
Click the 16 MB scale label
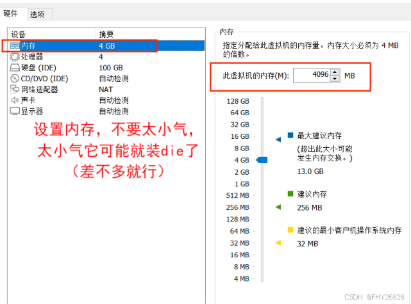pyautogui.click(x=240, y=255)
